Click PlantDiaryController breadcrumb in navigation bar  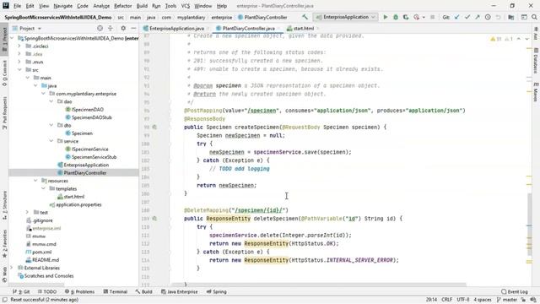[262, 17]
